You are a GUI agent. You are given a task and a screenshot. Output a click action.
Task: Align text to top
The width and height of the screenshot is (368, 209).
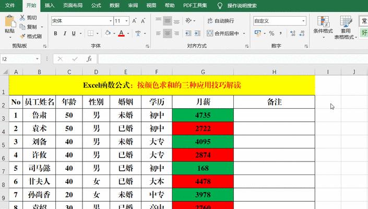click(158, 21)
